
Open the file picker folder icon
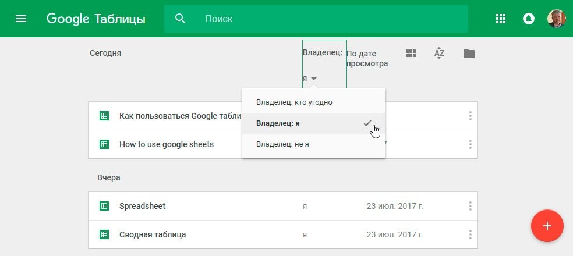(469, 54)
